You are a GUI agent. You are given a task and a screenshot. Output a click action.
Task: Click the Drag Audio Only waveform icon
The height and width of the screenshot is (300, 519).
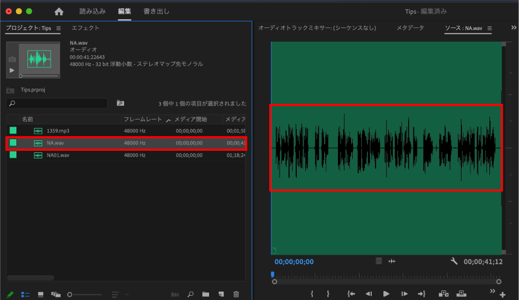(x=392, y=262)
